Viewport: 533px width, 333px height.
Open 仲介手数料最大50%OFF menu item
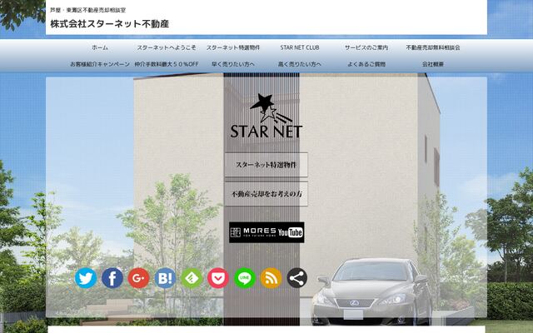167,64
